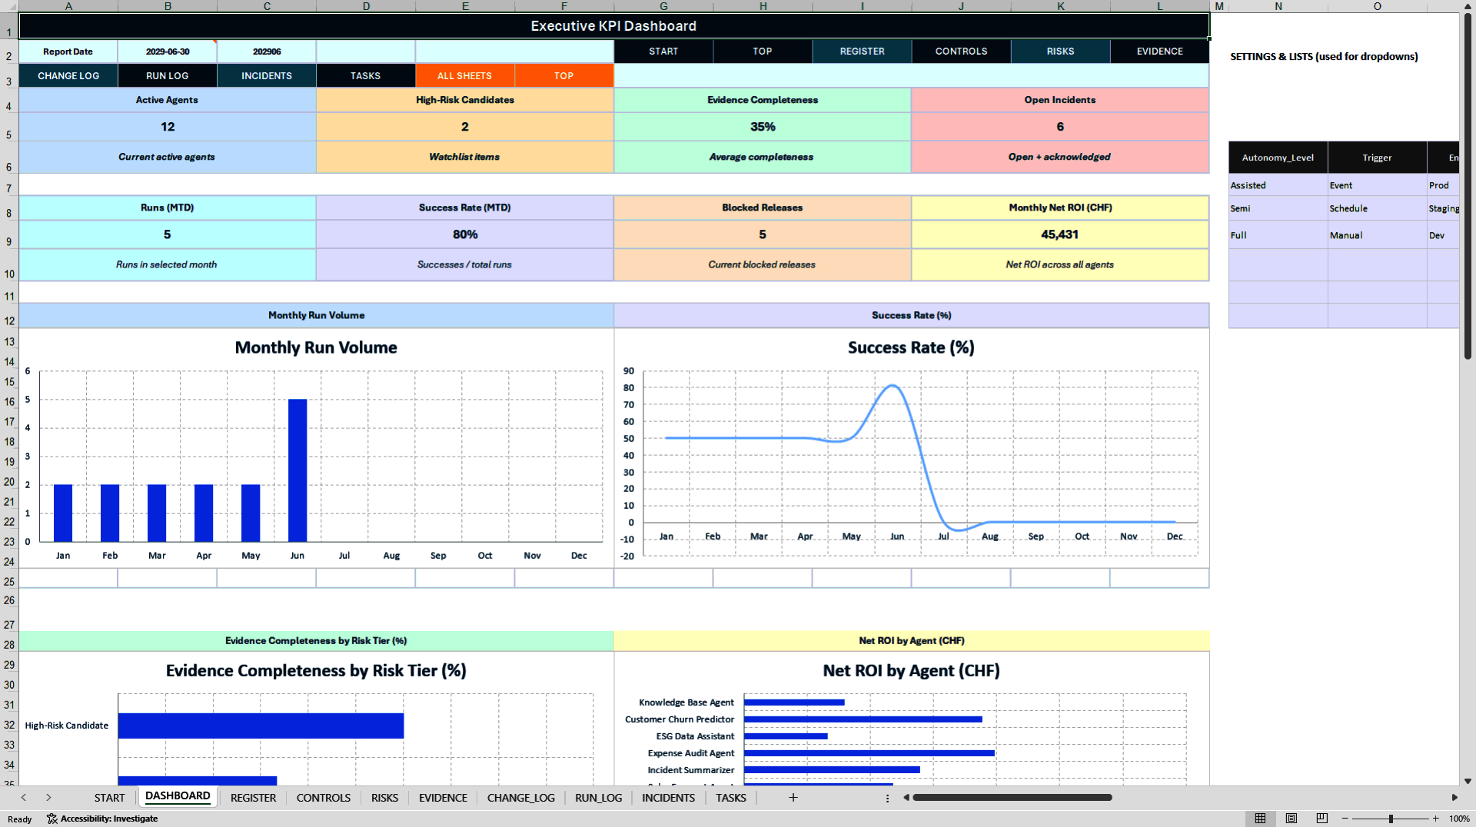Screen dimensions: 1476x827
Task: Select the Monthly Net ROI value 45,431
Action: (1060, 234)
